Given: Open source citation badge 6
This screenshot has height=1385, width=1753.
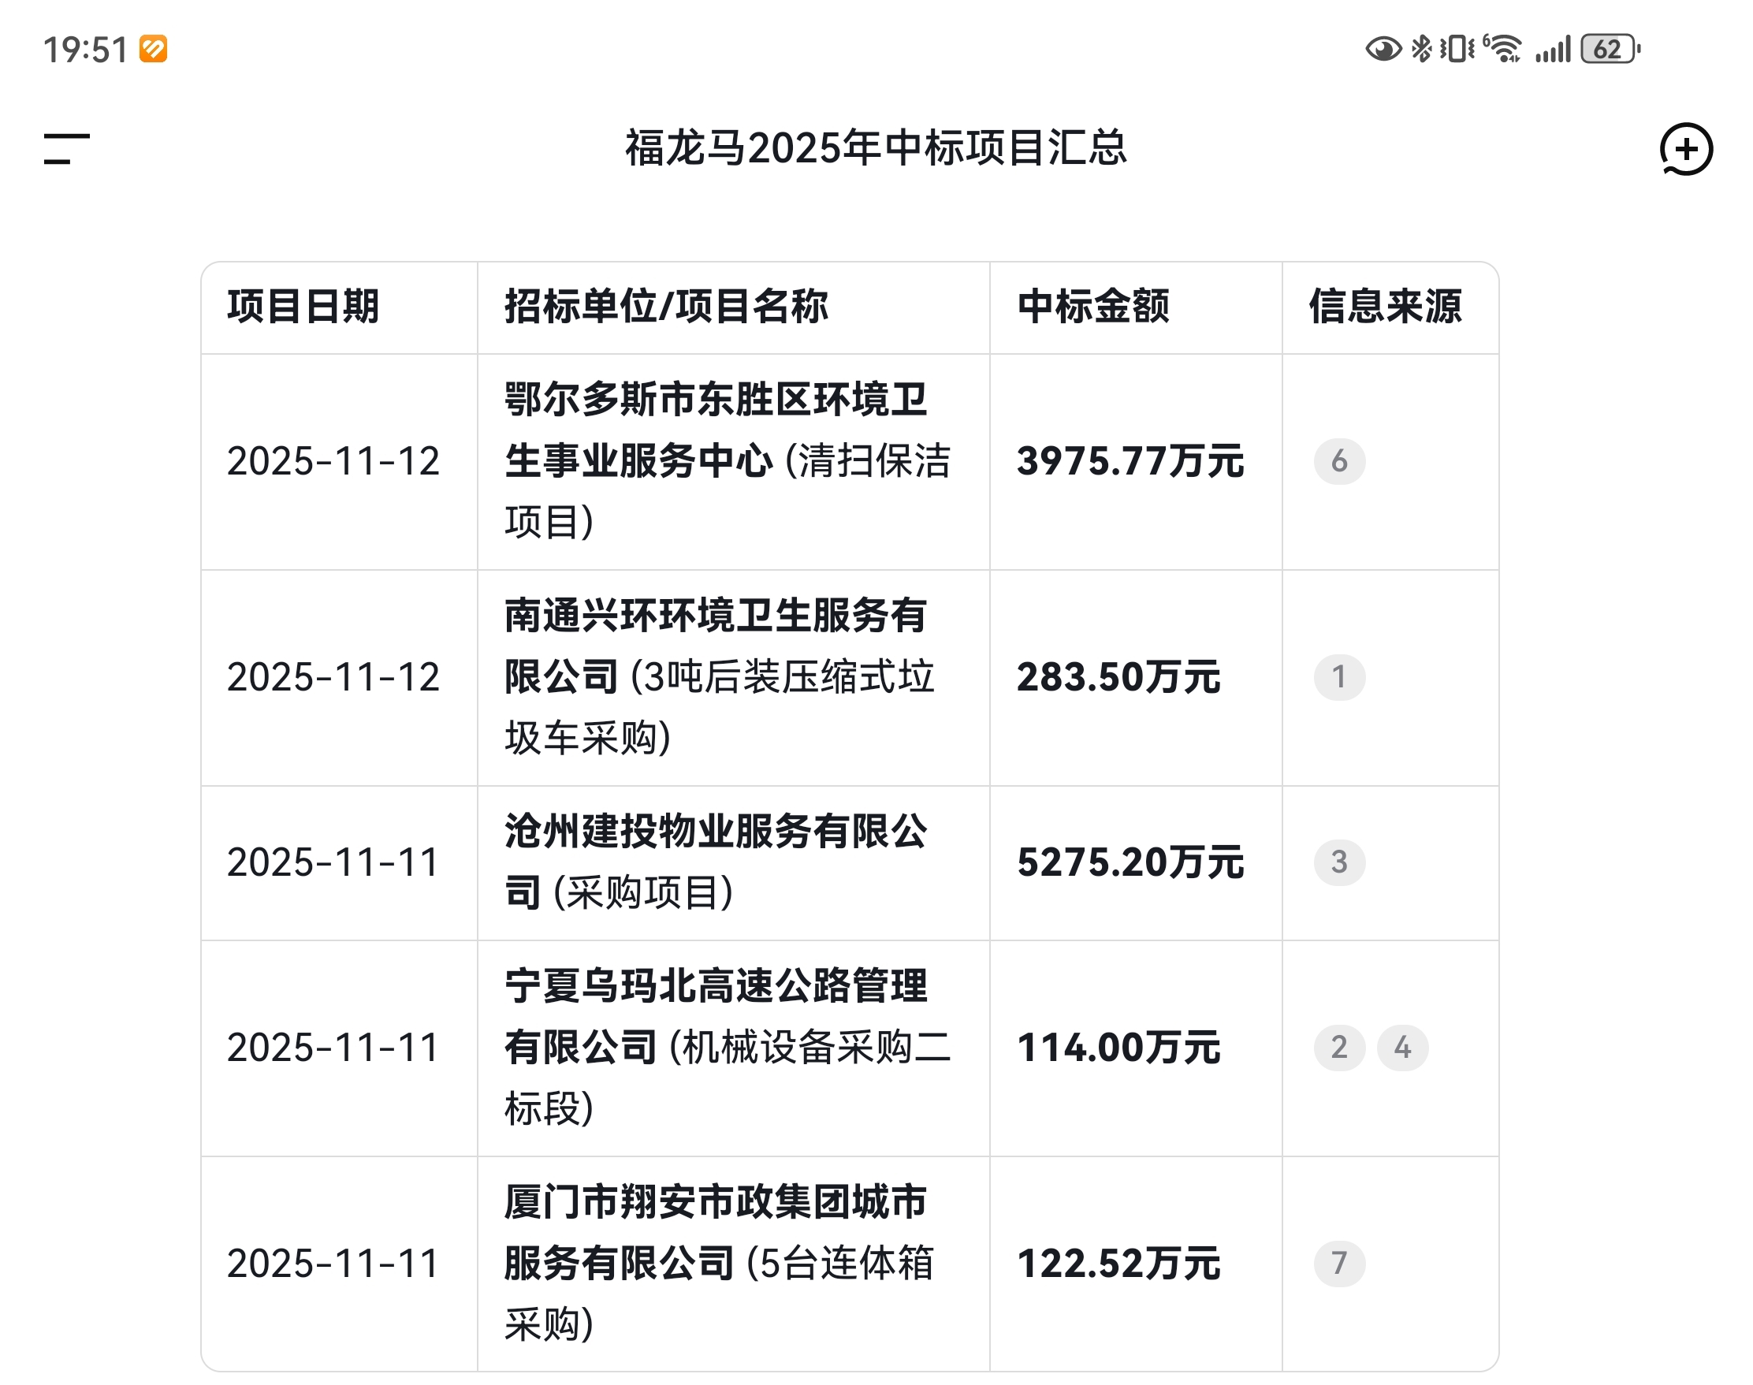Looking at the screenshot, I should point(1338,461).
